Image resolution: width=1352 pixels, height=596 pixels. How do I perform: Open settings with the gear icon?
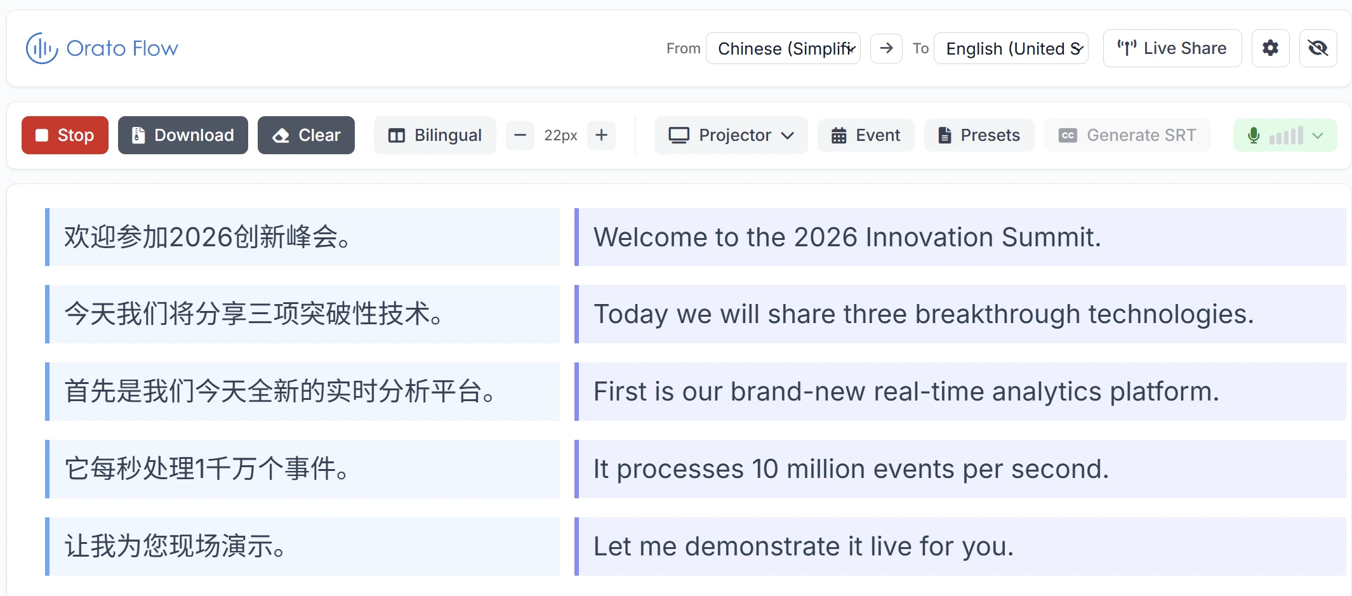(1270, 48)
